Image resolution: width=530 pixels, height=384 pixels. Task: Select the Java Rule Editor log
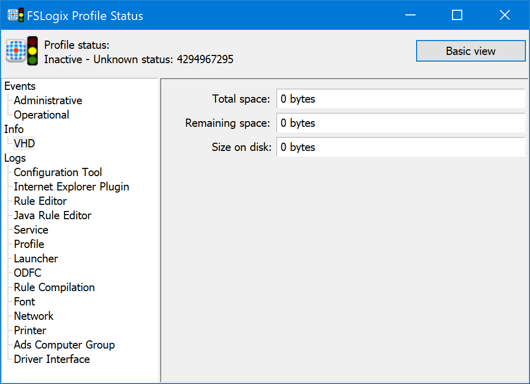52,215
